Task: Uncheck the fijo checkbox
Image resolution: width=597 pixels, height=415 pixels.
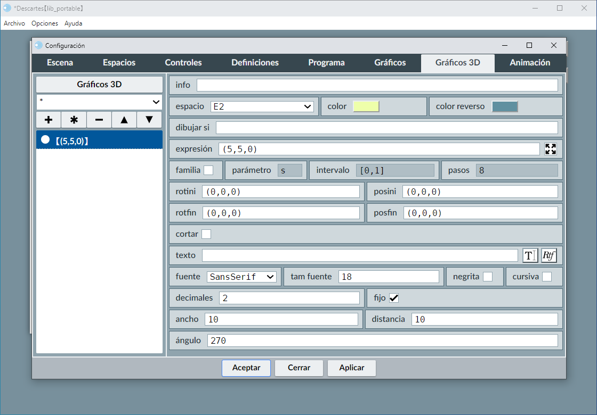Action: [x=394, y=298]
